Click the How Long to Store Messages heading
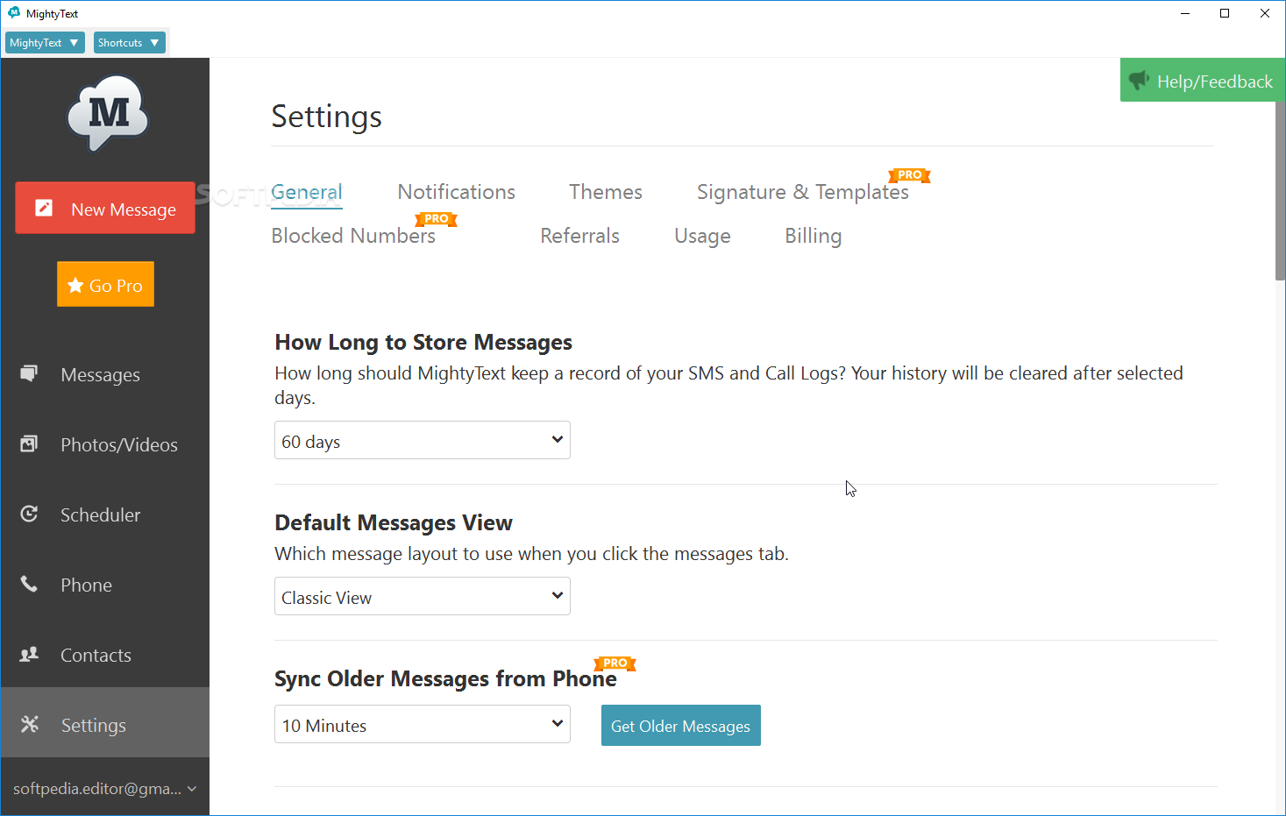Viewport: 1286px width, 816px height. tap(423, 342)
